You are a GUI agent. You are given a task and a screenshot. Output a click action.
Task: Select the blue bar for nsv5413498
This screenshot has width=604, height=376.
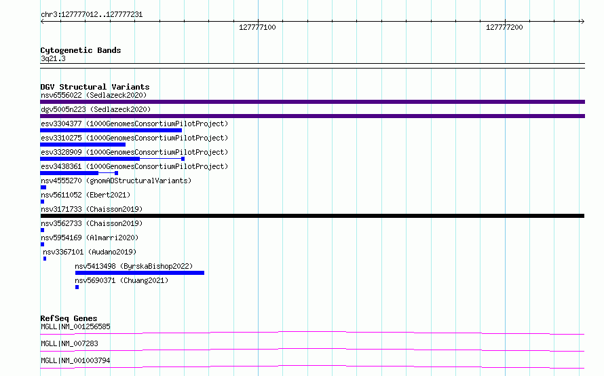(139, 273)
